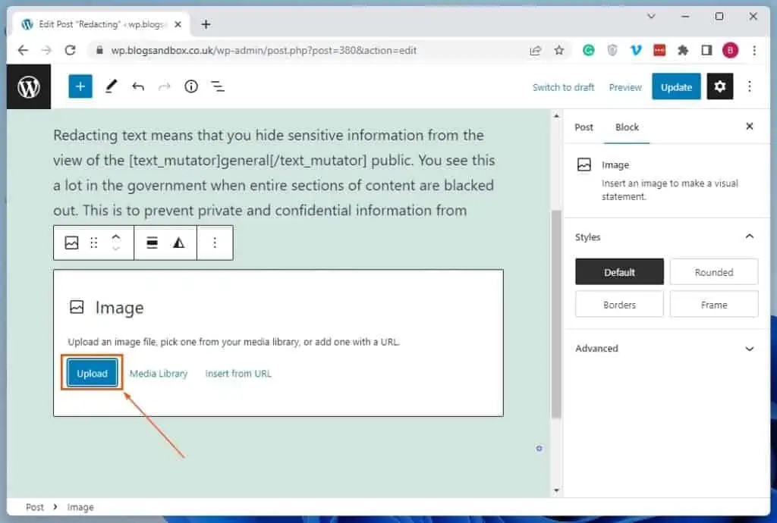This screenshot has width=777, height=523.
Task: Expand the Advanced section
Action: [x=750, y=349]
